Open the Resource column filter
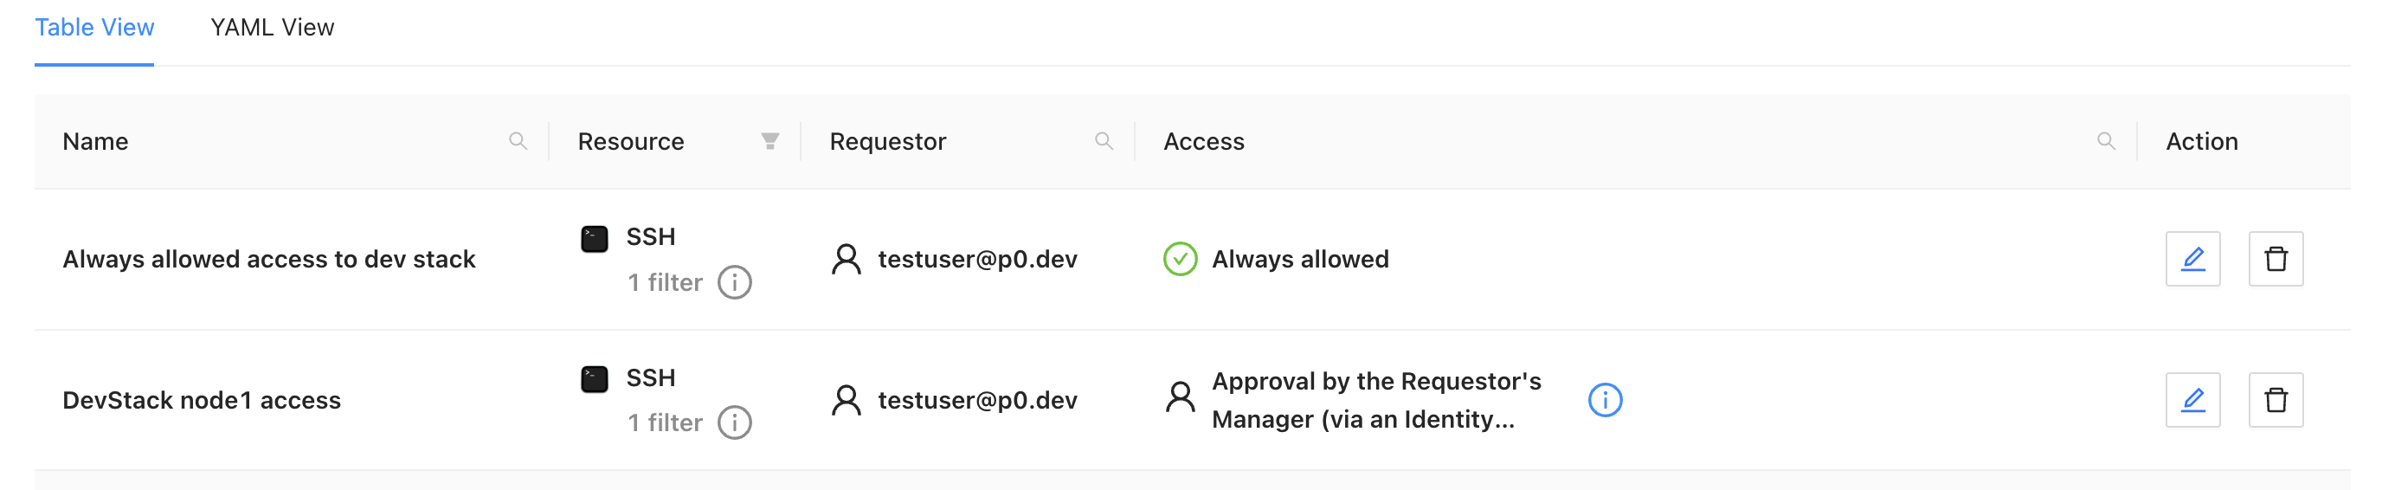The width and height of the screenshot is (2382, 490). coord(769,141)
